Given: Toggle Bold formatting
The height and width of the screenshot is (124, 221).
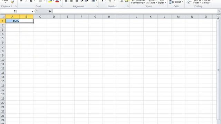Looking at the screenshot, I should tap(21, 1).
